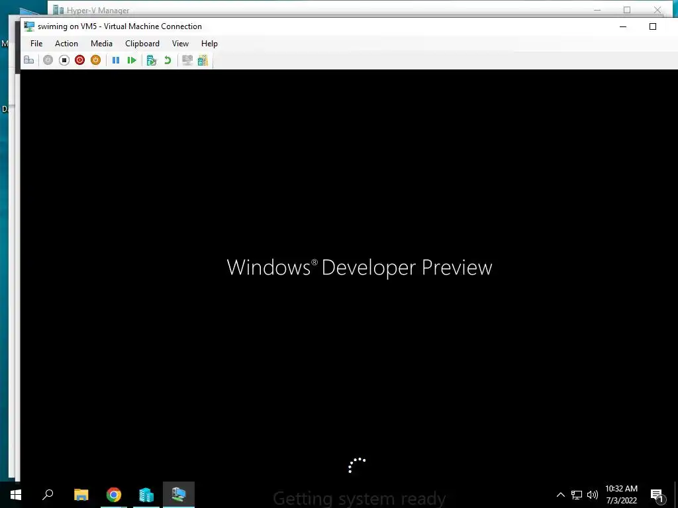This screenshot has width=678, height=508.
Task: Minimize the Virtual Machine Connection window
Action: (x=623, y=26)
